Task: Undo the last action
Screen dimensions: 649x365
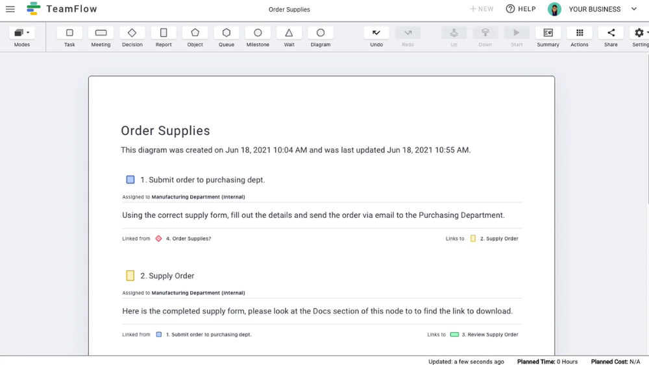Action: (376, 33)
